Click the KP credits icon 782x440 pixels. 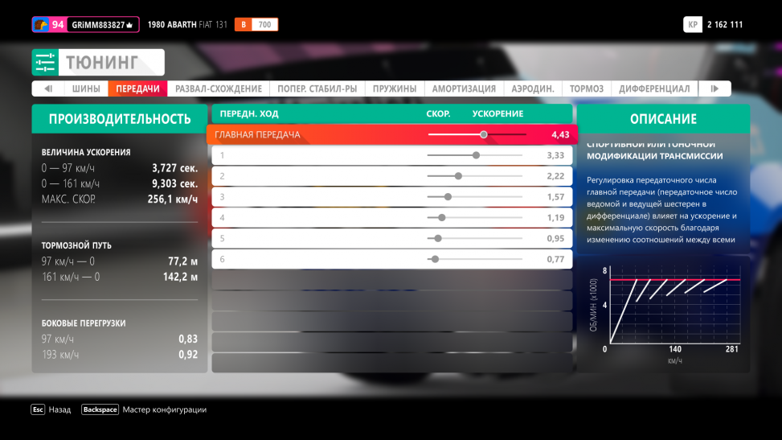[692, 25]
